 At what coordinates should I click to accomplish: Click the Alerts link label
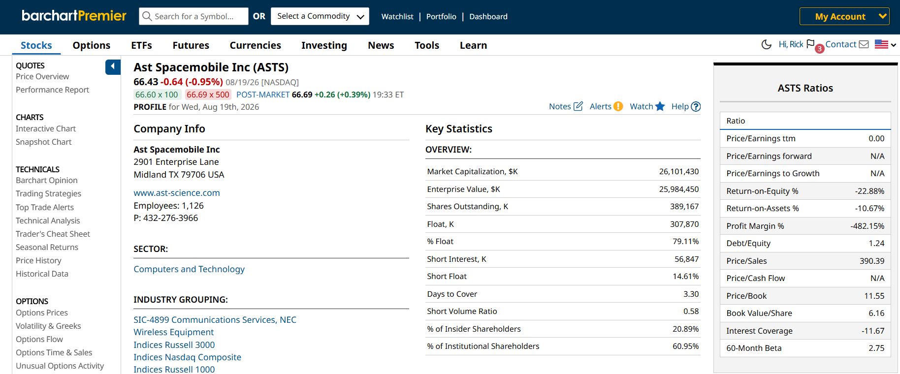600,106
